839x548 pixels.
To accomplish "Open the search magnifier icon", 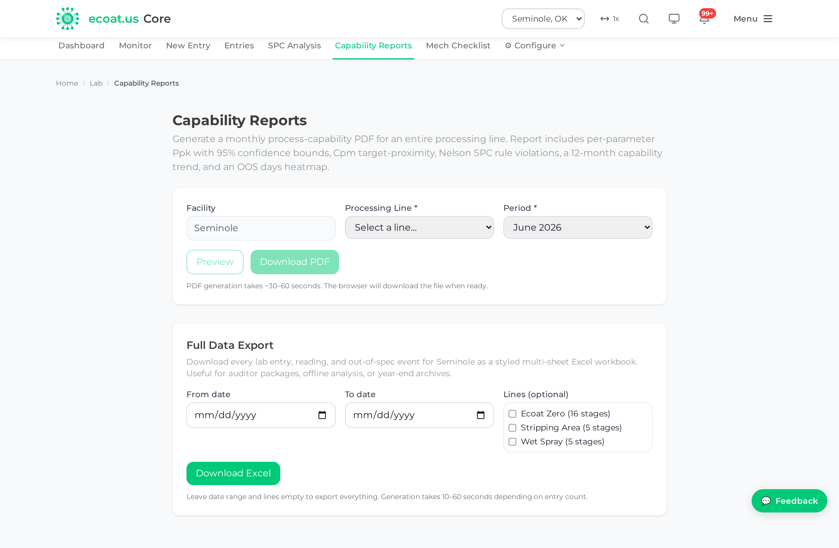I will [644, 19].
